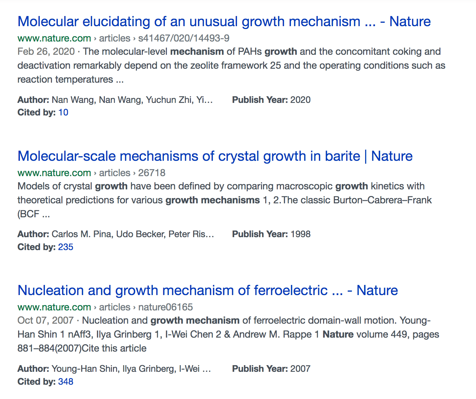Open the 'Nucleation and growth mechanism of ferroelectric' result

(207, 291)
